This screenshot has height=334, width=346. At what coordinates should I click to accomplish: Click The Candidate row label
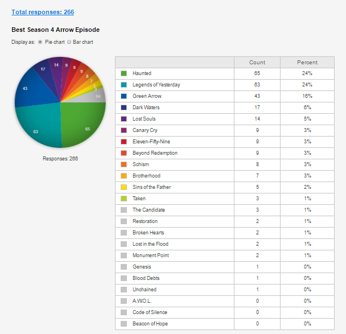(149, 210)
